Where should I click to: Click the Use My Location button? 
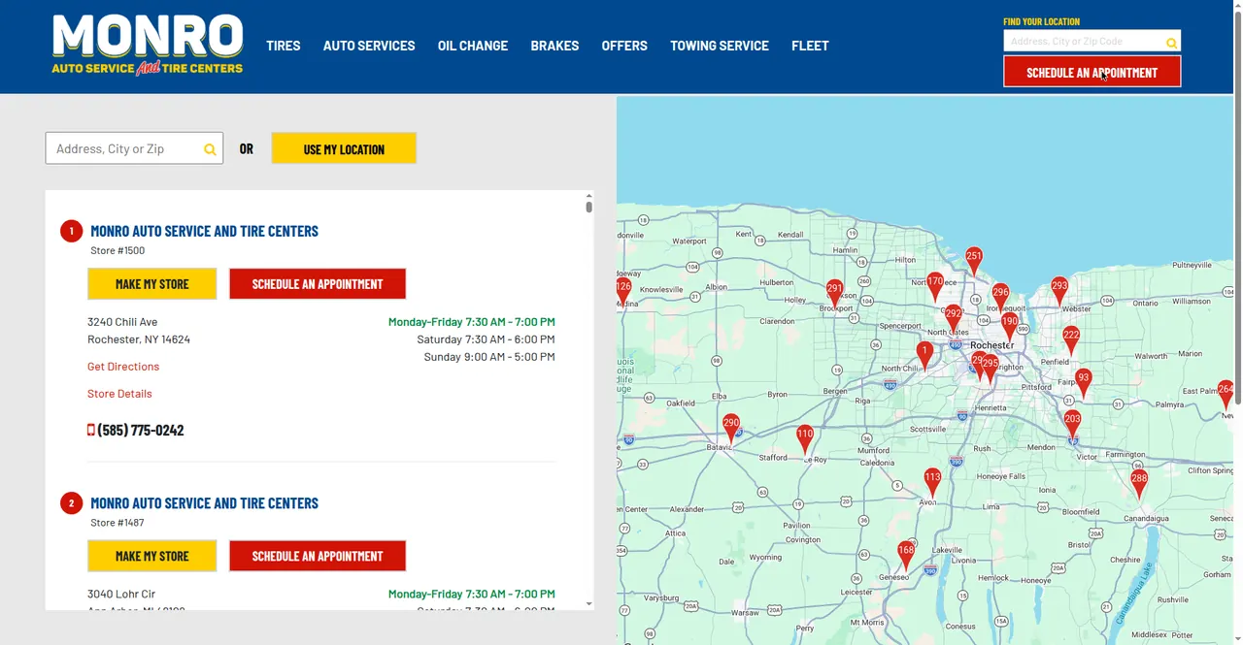344,148
